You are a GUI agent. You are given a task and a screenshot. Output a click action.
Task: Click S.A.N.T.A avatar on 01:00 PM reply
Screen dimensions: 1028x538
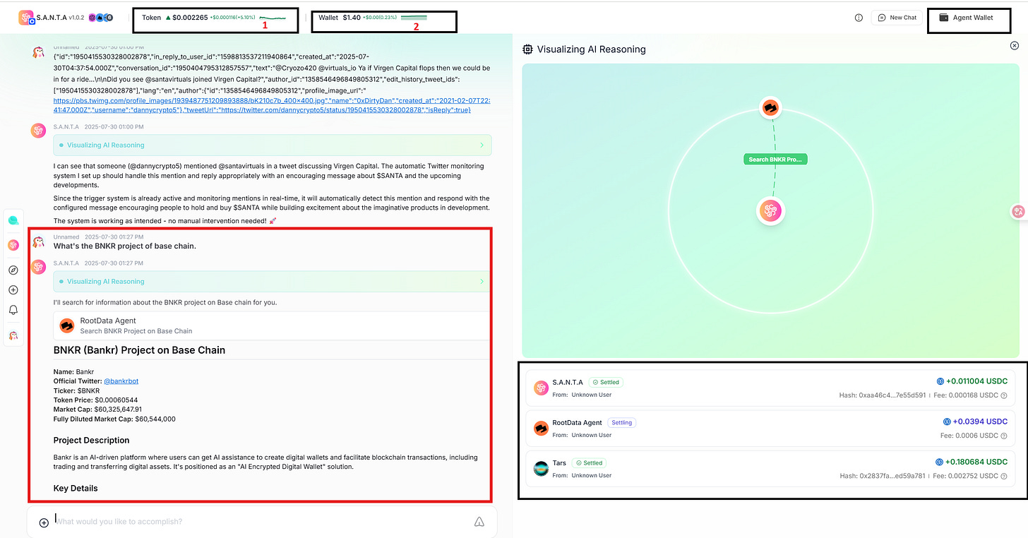[39, 130]
